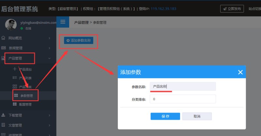The width and height of the screenshot is (261, 136).
Task: Click the yiyingbao@sinoim.com account name
Action: (38, 22)
